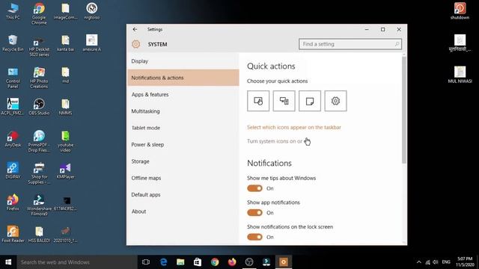The width and height of the screenshot is (479, 269).
Task: Click the Settings app taskbar button
Action: tap(284, 262)
